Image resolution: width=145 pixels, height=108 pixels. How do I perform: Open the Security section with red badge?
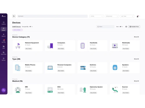coord(3,41)
